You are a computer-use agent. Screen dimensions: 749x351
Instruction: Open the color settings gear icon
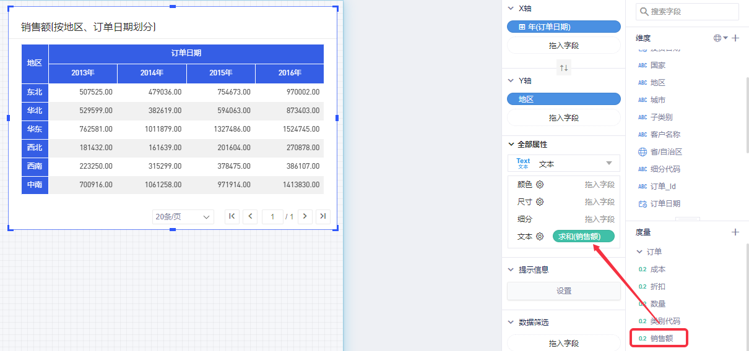click(x=540, y=185)
